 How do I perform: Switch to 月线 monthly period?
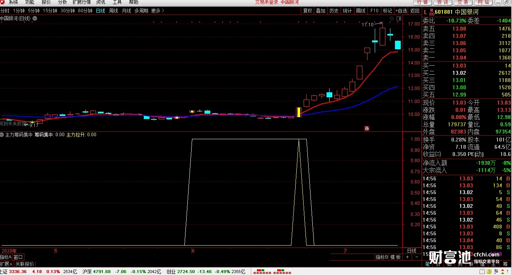coord(127,11)
